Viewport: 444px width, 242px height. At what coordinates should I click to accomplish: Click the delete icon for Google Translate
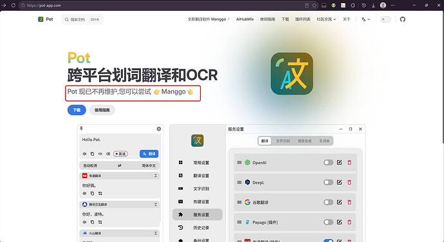coord(349,202)
